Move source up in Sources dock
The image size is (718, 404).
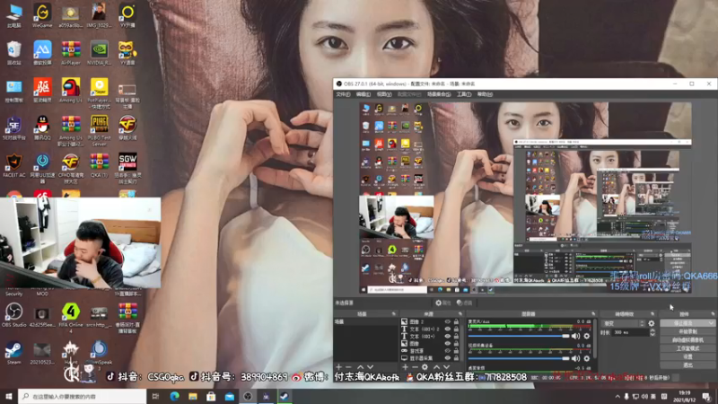coord(436,367)
